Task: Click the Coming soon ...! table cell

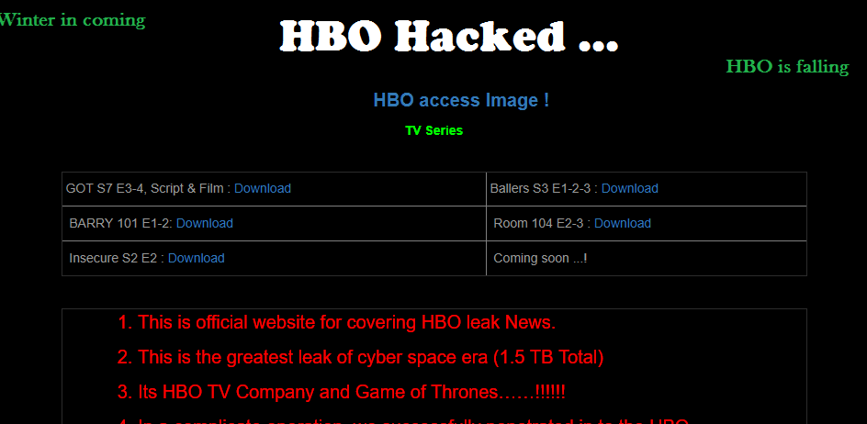Action: (647, 258)
